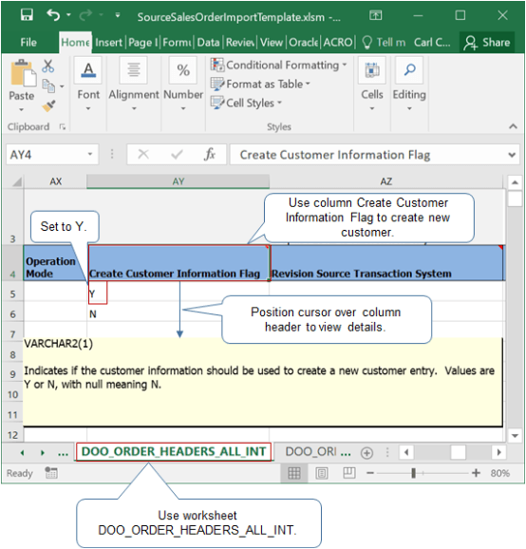
Task: Click the grayed Redo arrow icon
Action: [85, 15]
